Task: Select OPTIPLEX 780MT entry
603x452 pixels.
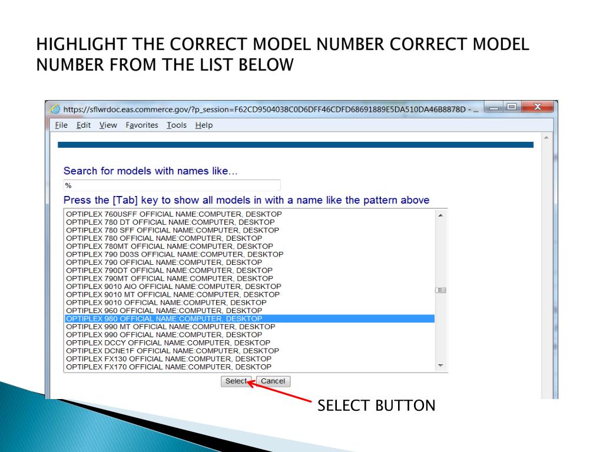Action: [x=250, y=247]
